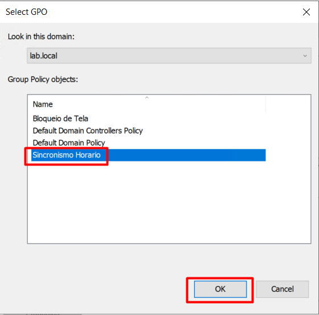Click blue highlighted row beside Sincronismo Horario
This screenshot has height=315, width=319.
(183, 155)
